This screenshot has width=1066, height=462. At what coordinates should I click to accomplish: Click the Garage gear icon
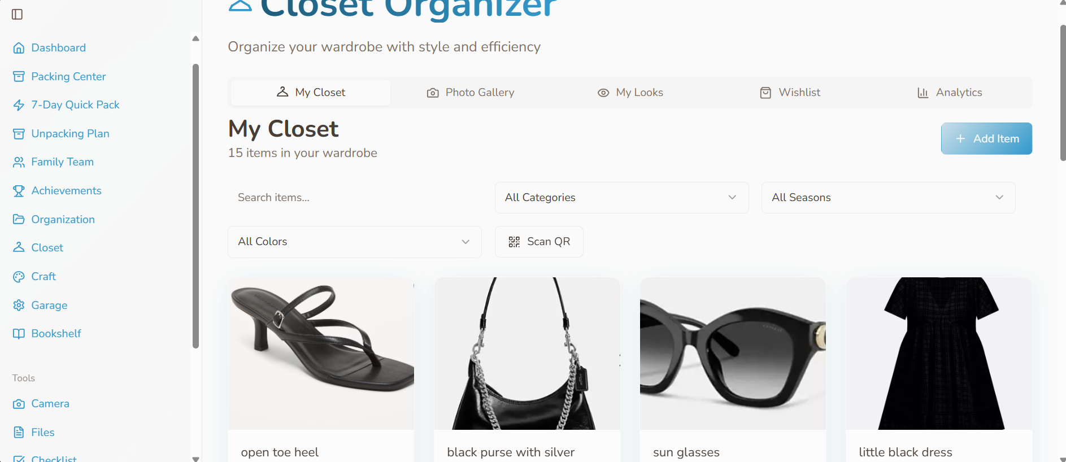[x=19, y=306]
